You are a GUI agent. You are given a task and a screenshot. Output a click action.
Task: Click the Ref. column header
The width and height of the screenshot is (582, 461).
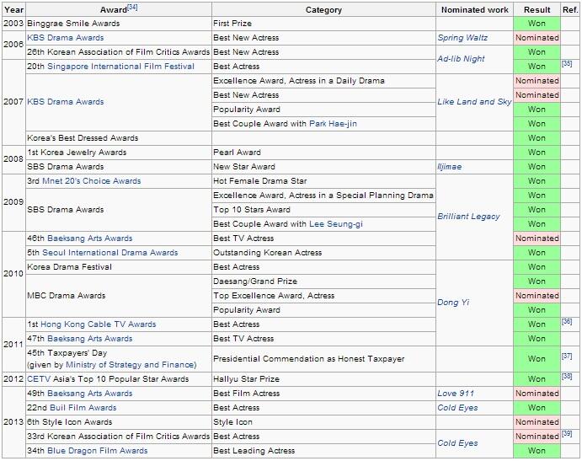click(570, 9)
